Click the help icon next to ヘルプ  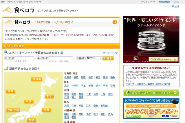pos(173,6)
